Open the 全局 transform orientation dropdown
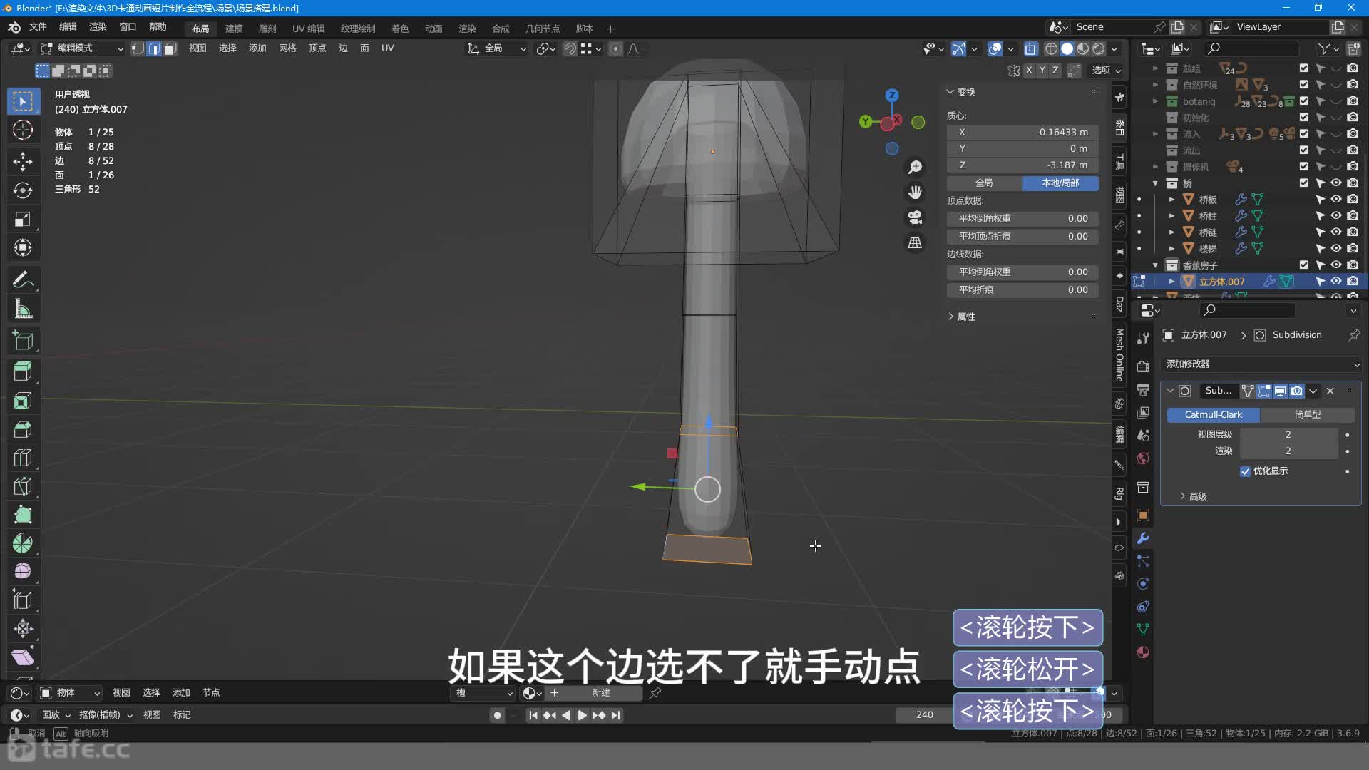 497,48
